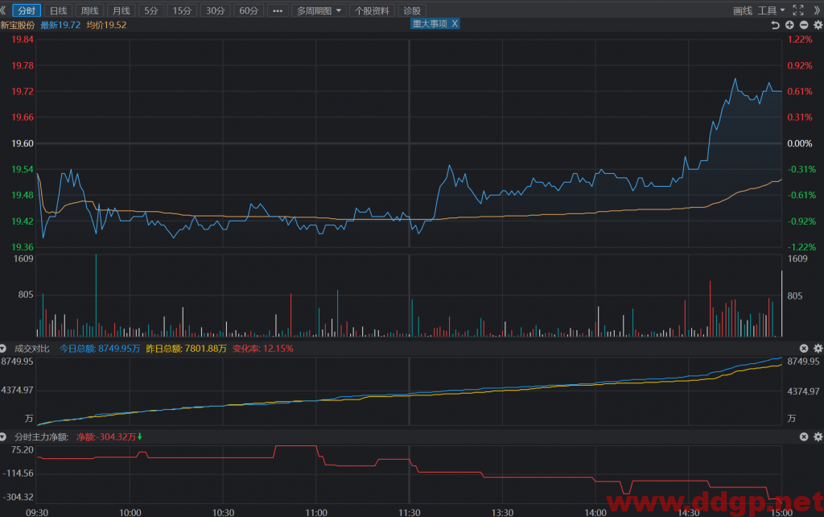Switch to the 30分 period tab
Screen dimensions: 824x517
(x=215, y=10)
